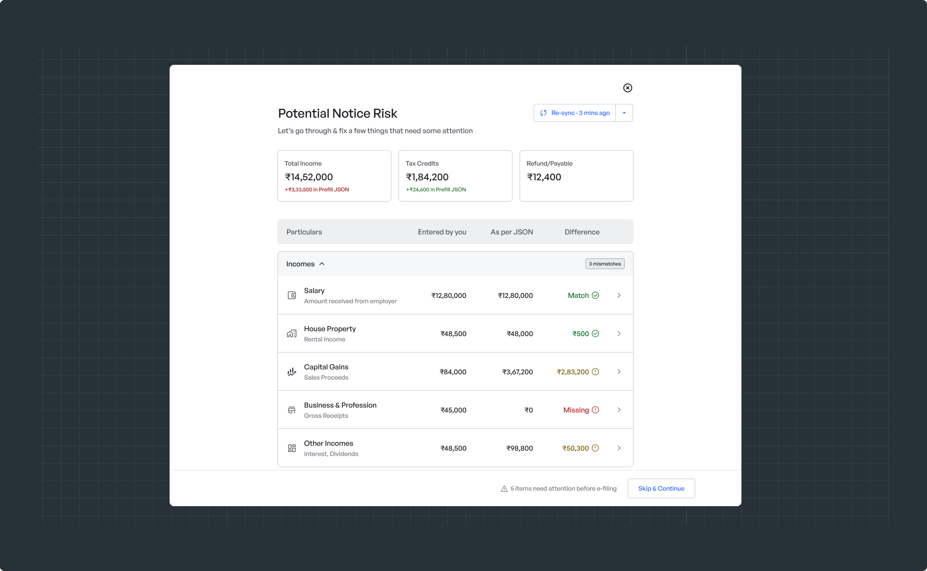Click '+₹3,33,500 in Prefill JSON' text

tap(317, 190)
